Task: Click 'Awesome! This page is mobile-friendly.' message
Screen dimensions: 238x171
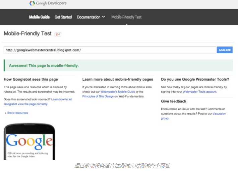Action: coord(44,66)
